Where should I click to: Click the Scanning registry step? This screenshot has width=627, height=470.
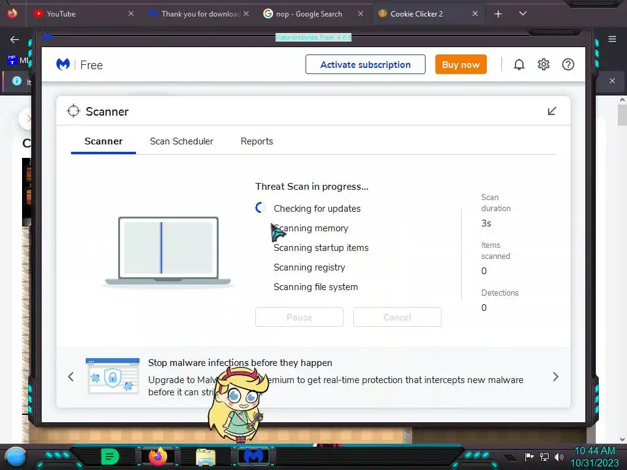coord(309,267)
